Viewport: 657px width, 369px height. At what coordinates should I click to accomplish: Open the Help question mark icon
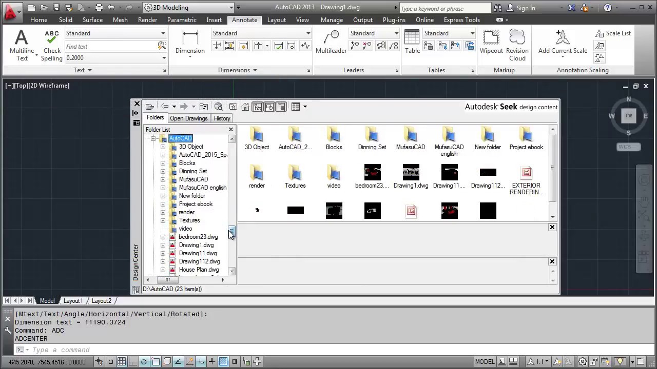click(608, 8)
